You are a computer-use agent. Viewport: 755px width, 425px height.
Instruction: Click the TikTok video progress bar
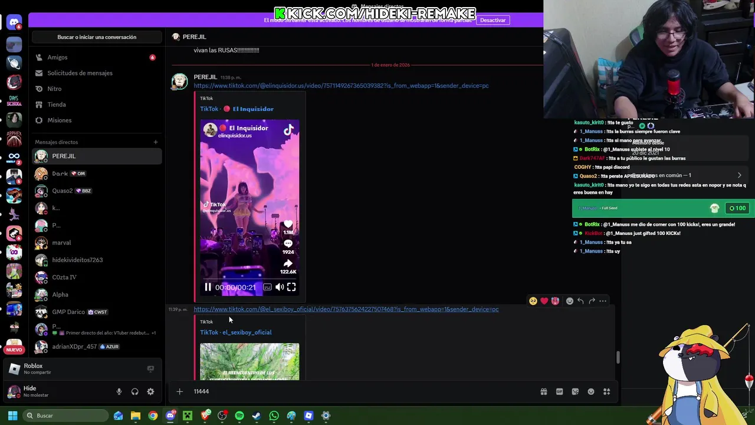coord(250,279)
